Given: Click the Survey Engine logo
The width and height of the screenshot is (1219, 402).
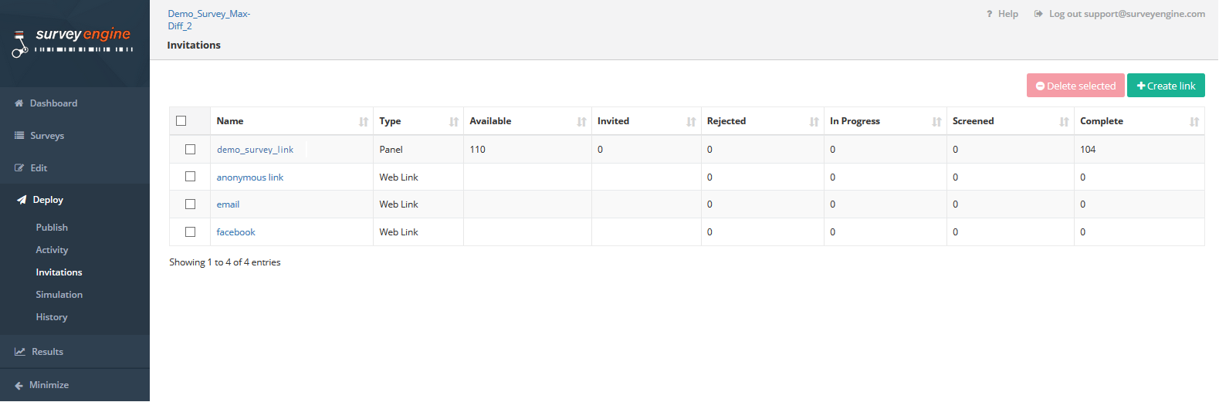Looking at the screenshot, I should (73, 42).
